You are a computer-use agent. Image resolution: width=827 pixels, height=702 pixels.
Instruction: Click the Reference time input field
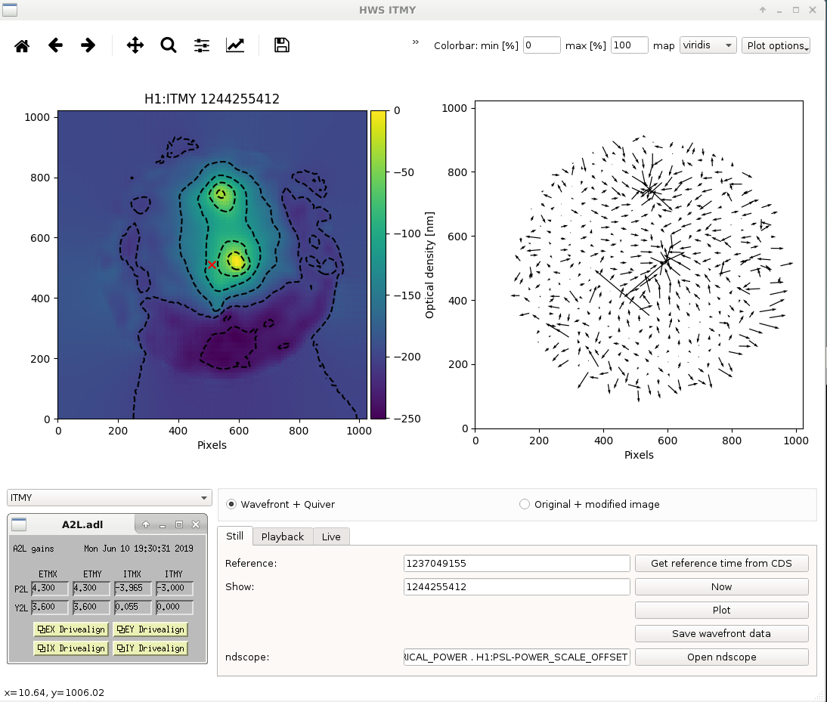517,564
